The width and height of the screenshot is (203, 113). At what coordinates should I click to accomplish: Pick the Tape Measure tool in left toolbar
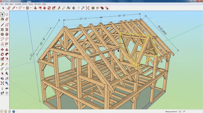(2, 64)
